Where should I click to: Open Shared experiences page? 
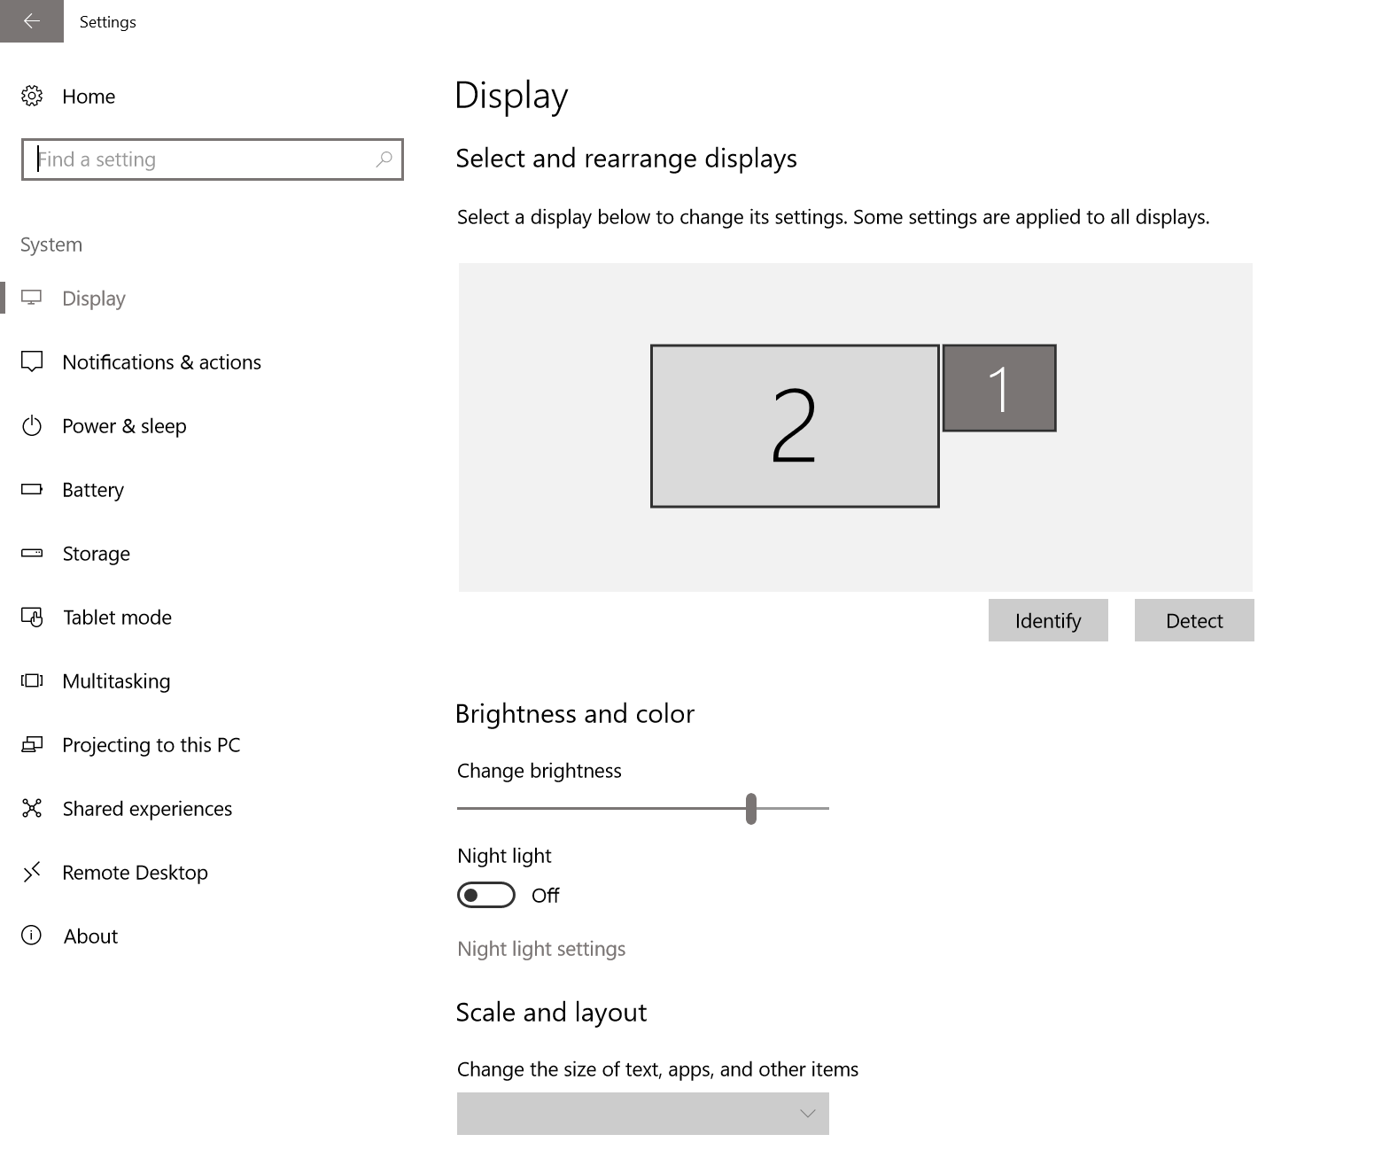(x=147, y=809)
